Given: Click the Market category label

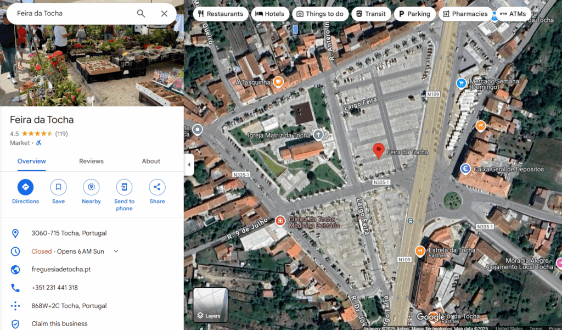Looking at the screenshot, I should pyautogui.click(x=20, y=143).
